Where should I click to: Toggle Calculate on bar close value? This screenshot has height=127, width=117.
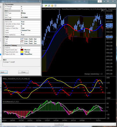(30, 24)
